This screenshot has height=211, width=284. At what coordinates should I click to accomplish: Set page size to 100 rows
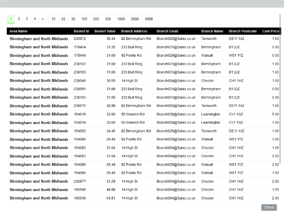point(84,19)
